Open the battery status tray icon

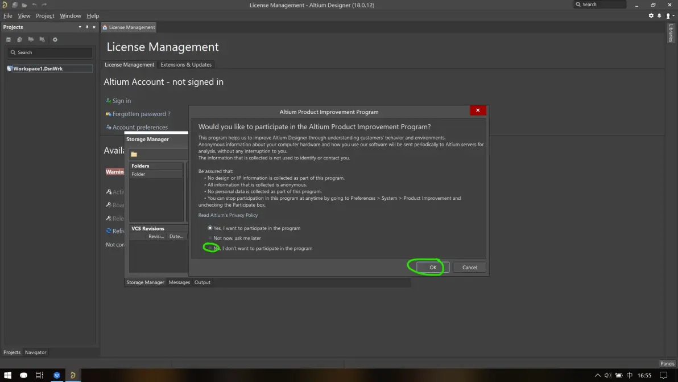[x=619, y=375]
